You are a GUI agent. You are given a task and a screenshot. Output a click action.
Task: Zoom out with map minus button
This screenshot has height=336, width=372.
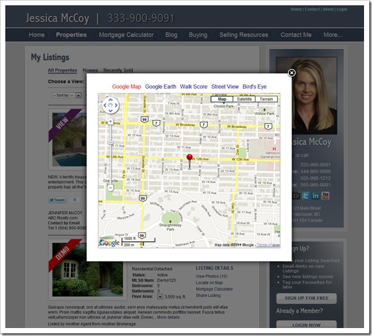tap(110, 188)
